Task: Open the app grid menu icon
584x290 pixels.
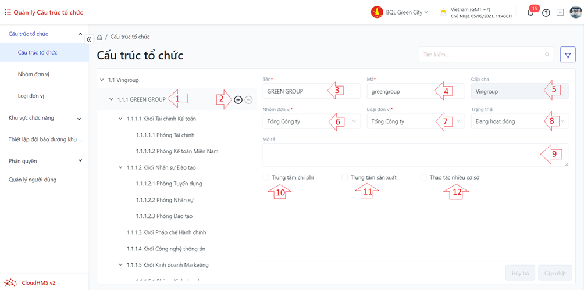Action: [x=8, y=12]
